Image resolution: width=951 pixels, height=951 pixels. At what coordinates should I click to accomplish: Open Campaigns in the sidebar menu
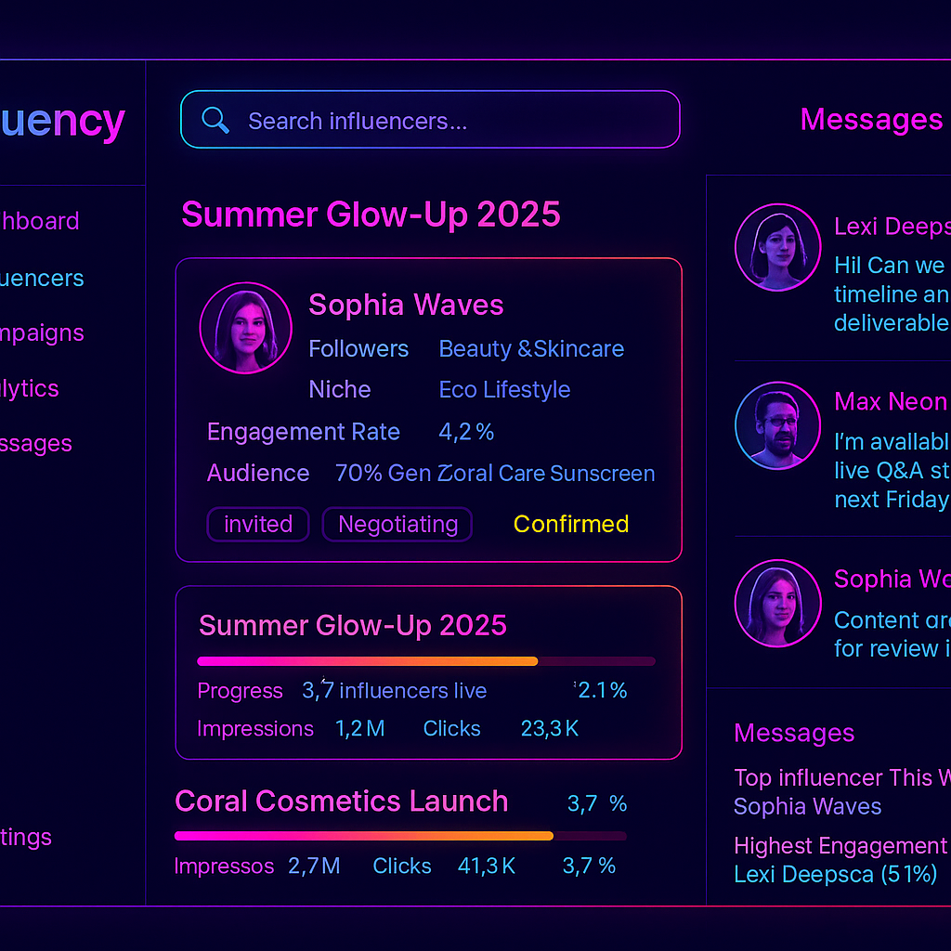coord(42,333)
